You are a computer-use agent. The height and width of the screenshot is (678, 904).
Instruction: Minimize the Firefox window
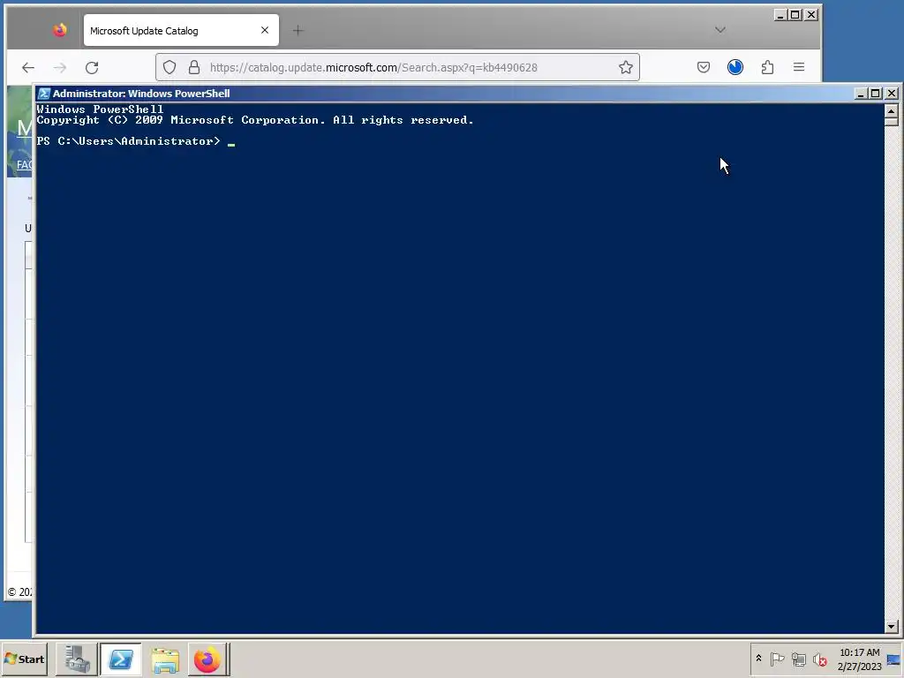point(780,15)
